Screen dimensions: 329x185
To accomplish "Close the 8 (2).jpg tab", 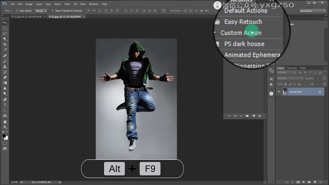I will (x=84, y=17).
